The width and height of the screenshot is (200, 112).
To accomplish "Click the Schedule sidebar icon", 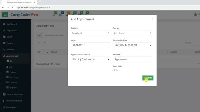I will (x=4, y=49).
